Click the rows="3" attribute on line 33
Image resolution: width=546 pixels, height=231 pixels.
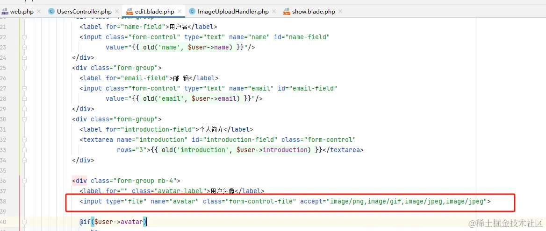(x=132, y=150)
